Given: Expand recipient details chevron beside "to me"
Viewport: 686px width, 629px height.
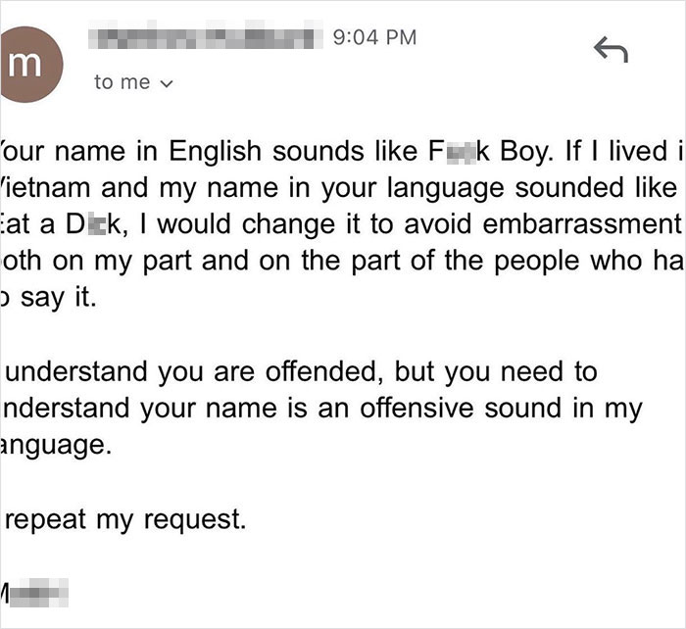Looking at the screenshot, I should tap(166, 84).
